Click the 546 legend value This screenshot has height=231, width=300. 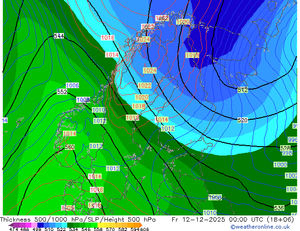[x=86, y=229]
